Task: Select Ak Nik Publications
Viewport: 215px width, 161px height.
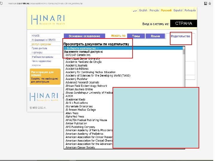Action: [x=77, y=103]
